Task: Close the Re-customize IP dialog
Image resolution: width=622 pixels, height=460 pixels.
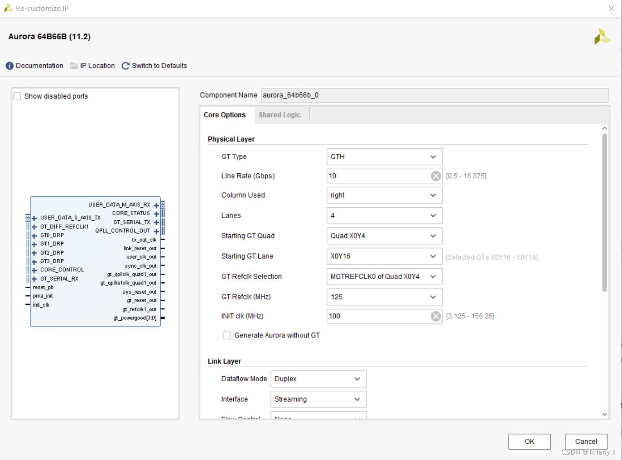Action: [x=612, y=9]
